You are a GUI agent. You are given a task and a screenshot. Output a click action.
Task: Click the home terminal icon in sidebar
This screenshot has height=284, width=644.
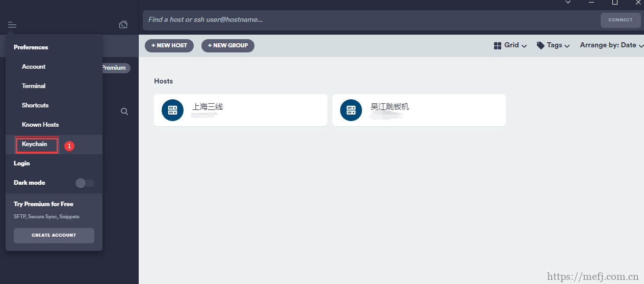click(x=123, y=24)
